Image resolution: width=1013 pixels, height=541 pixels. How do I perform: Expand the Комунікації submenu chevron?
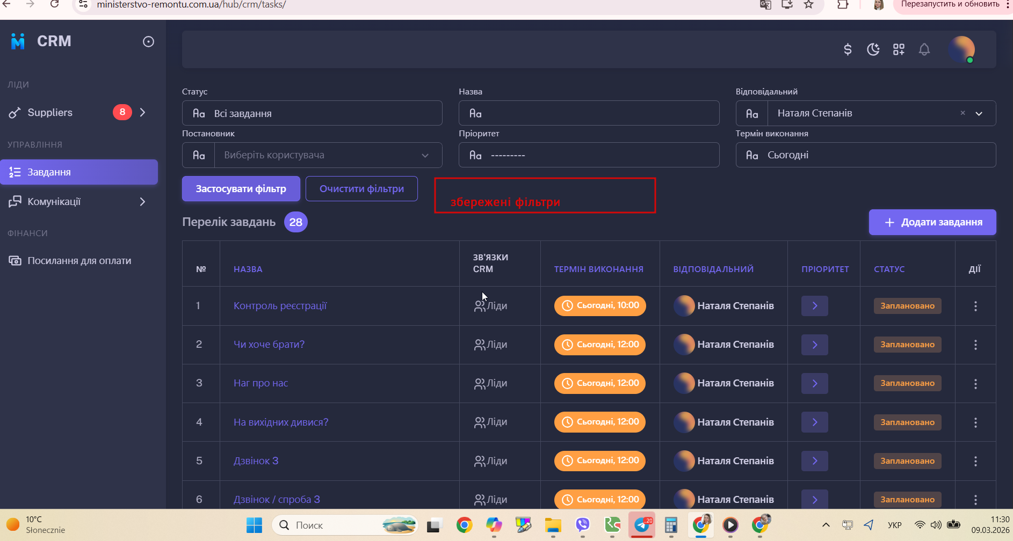tap(143, 202)
